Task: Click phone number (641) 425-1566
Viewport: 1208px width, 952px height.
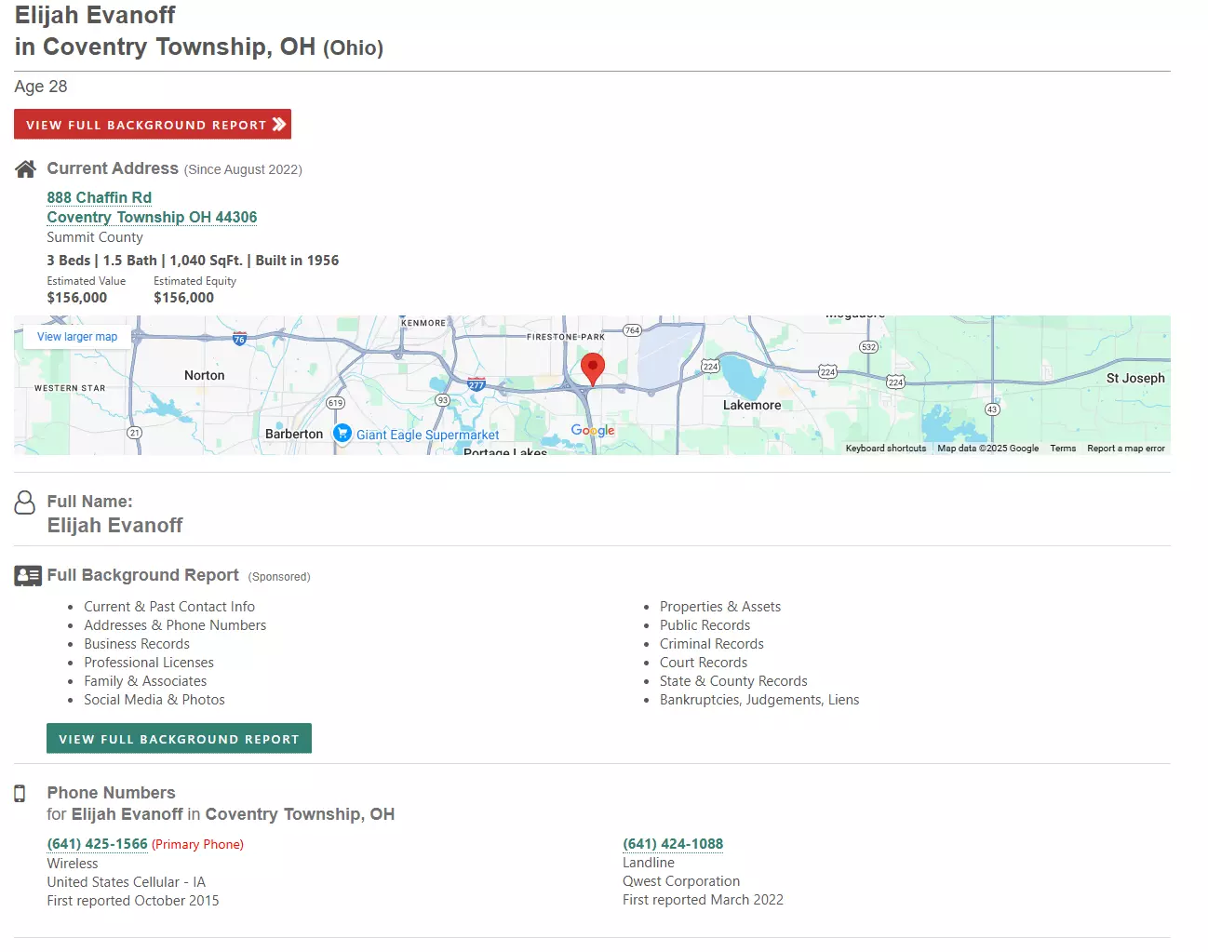Action: 98,844
